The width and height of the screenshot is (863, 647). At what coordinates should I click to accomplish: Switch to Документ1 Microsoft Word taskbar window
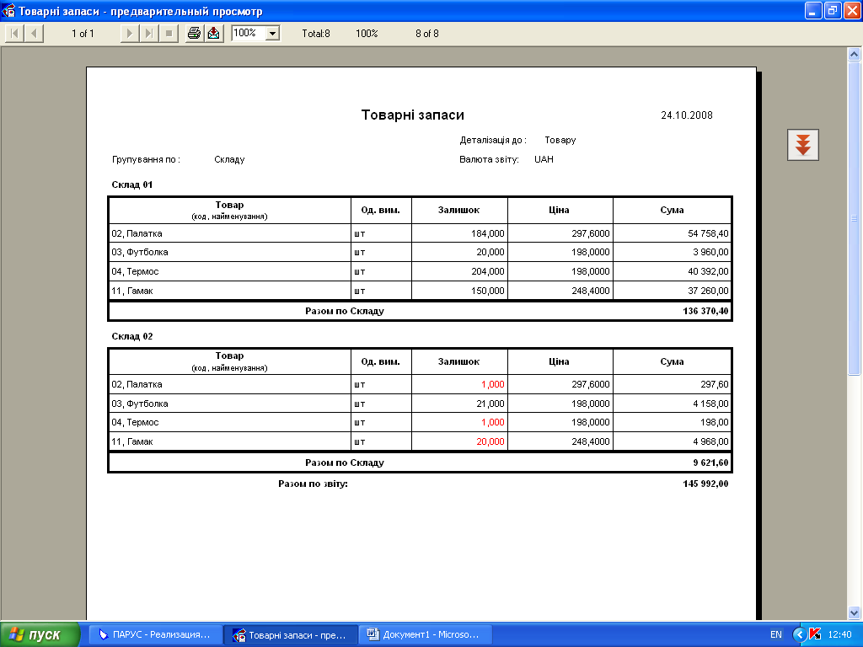coord(424,634)
